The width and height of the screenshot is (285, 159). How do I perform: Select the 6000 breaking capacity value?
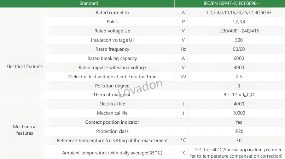click(239, 59)
